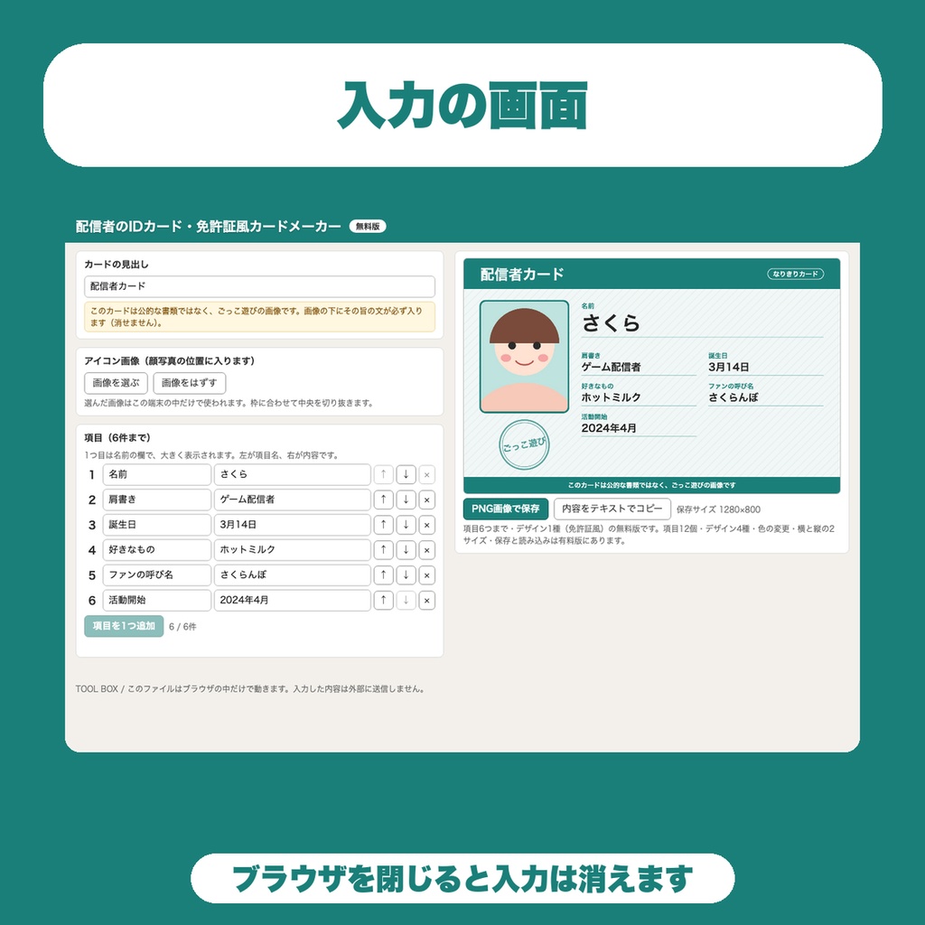This screenshot has width=925, height=925.
Task: Move the 活動開始 row down
Action: click(x=406, y=600)
